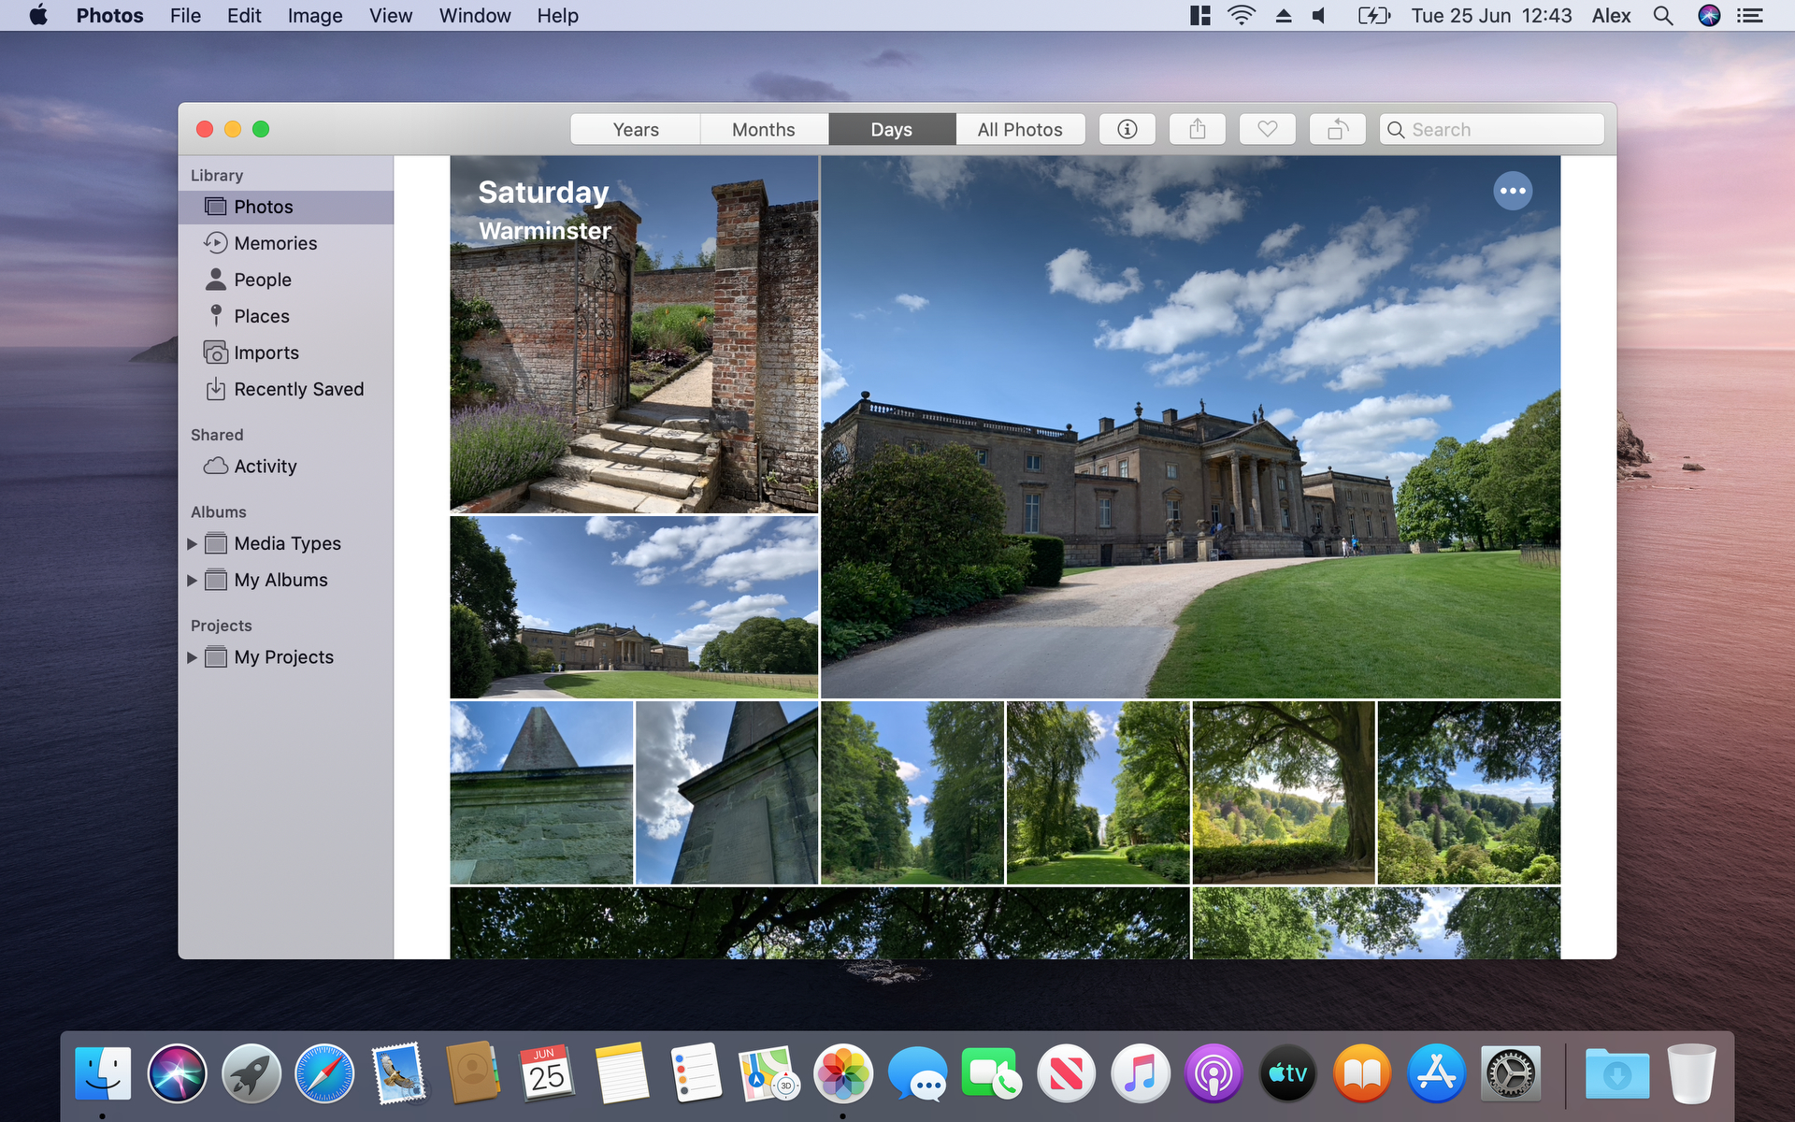Expand the My Albums disclosure triangle
The image size is (1795, 1122).
click(x=192, y=580)
